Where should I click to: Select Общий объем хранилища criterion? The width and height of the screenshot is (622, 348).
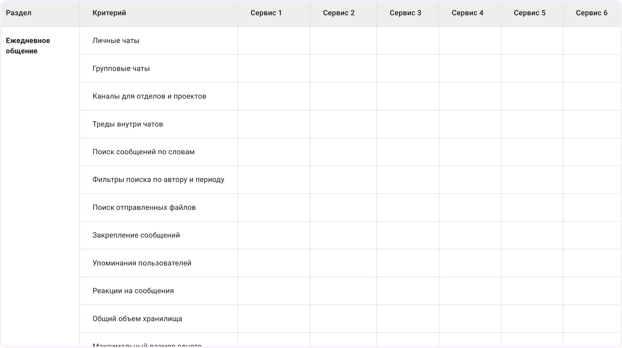pos(137,319)
